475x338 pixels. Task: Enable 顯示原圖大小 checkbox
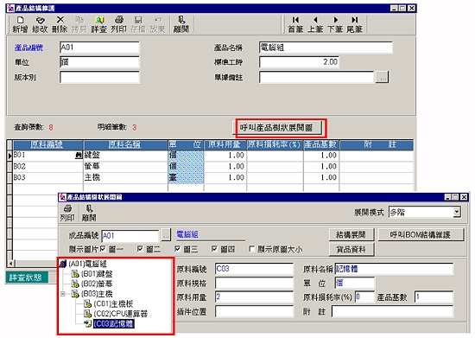(x=251, y=249)
